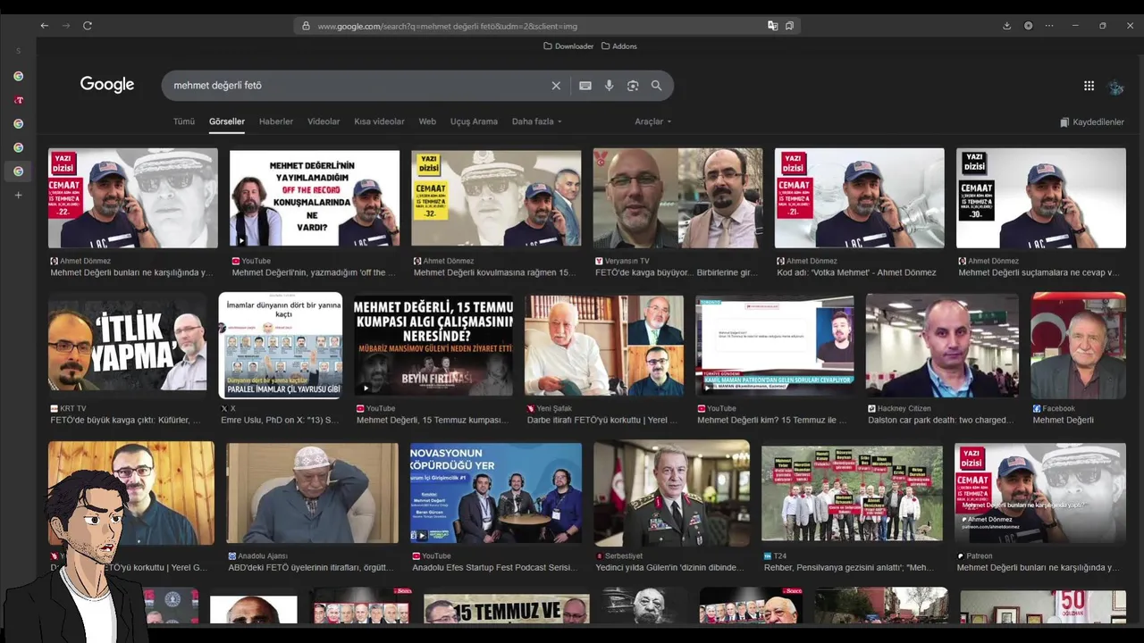Click the 'Patreon' source label

(979, 555)
